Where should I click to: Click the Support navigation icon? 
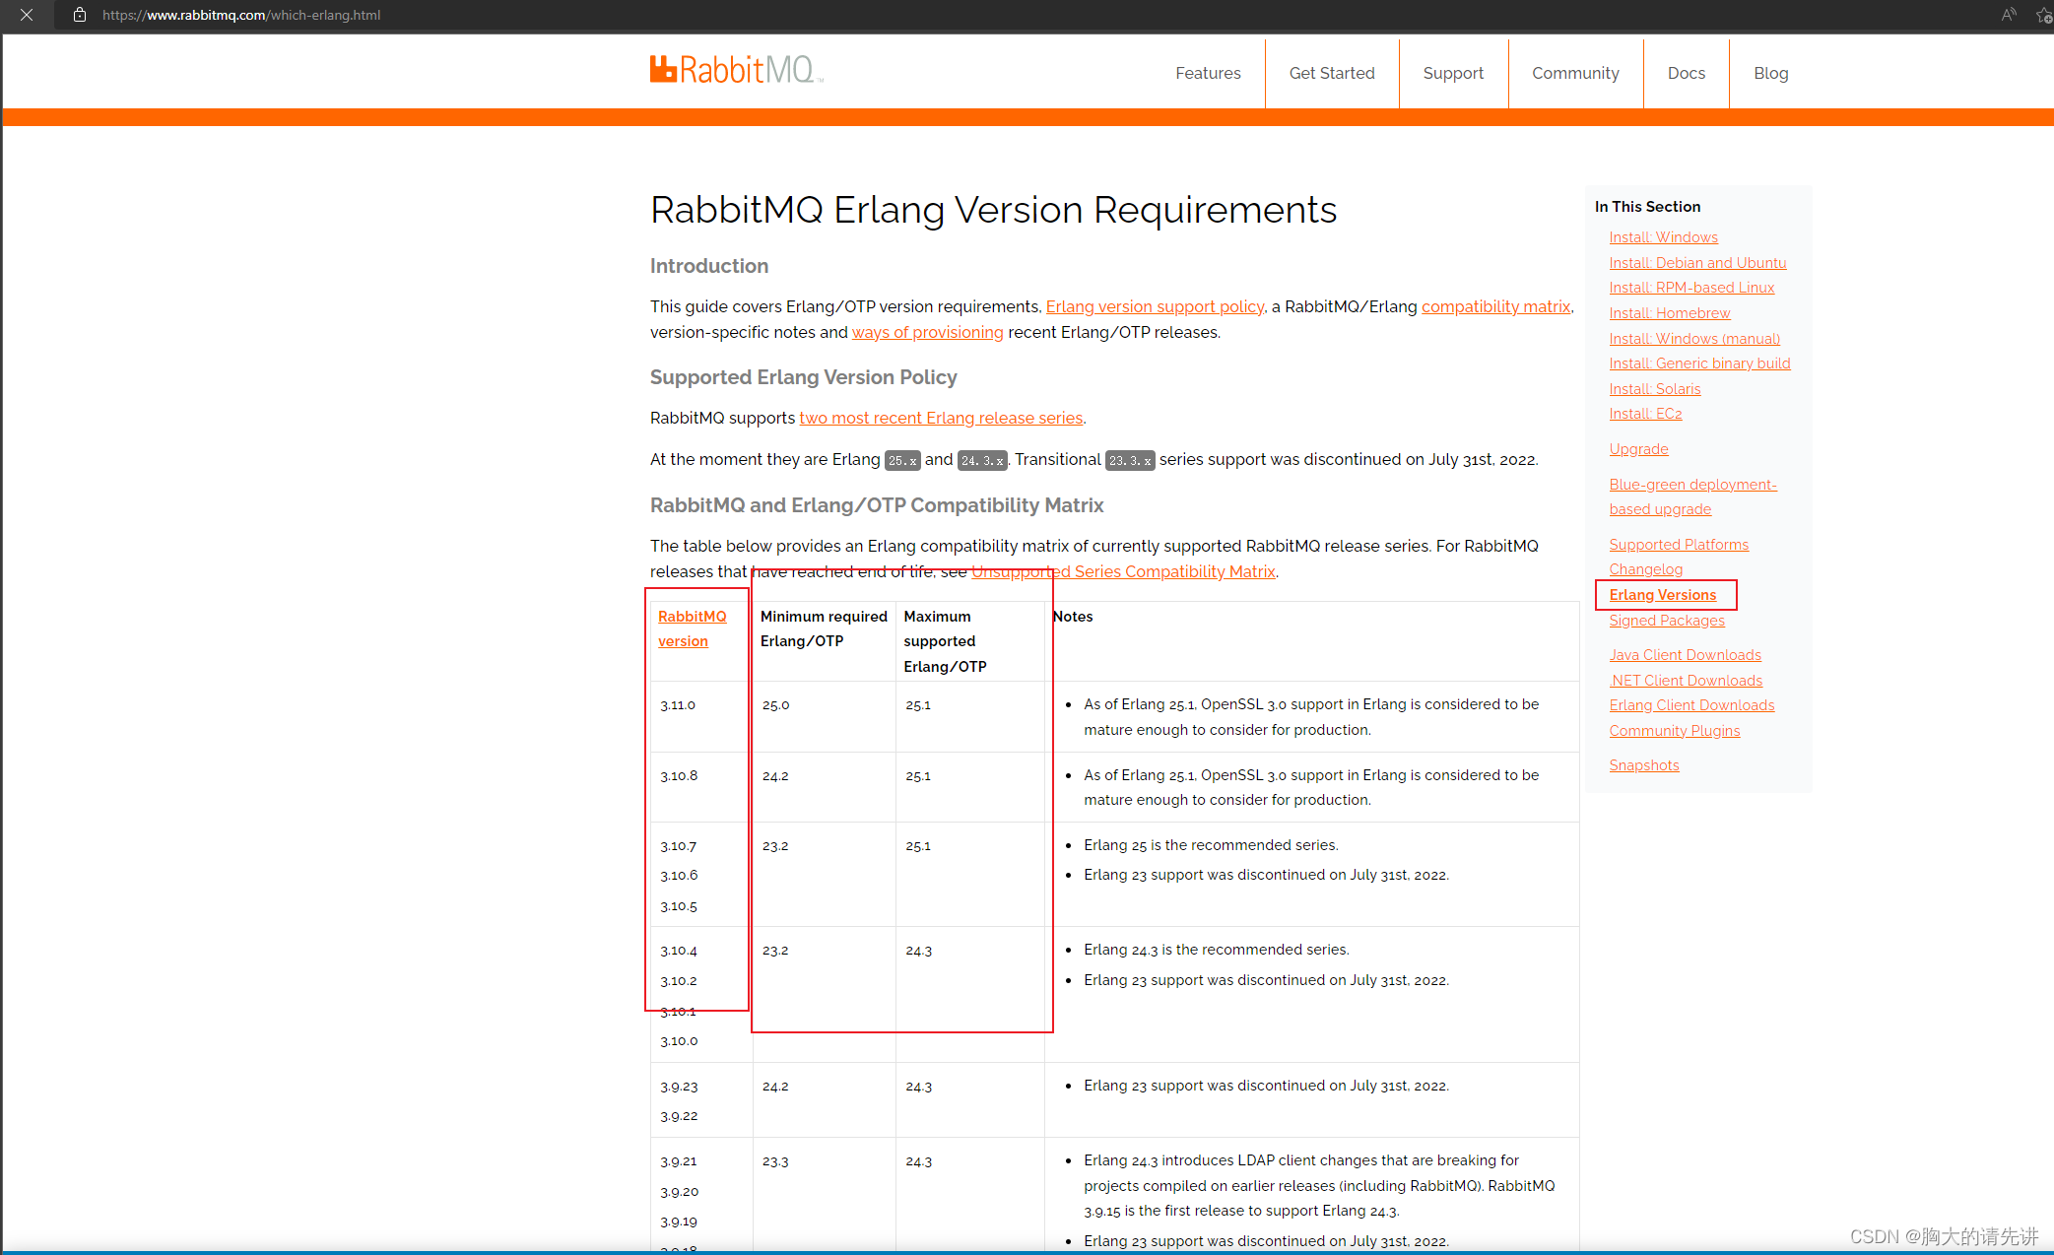pos(1452,72)
